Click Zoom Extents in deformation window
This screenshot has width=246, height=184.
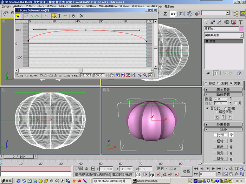tap(118, 75)
